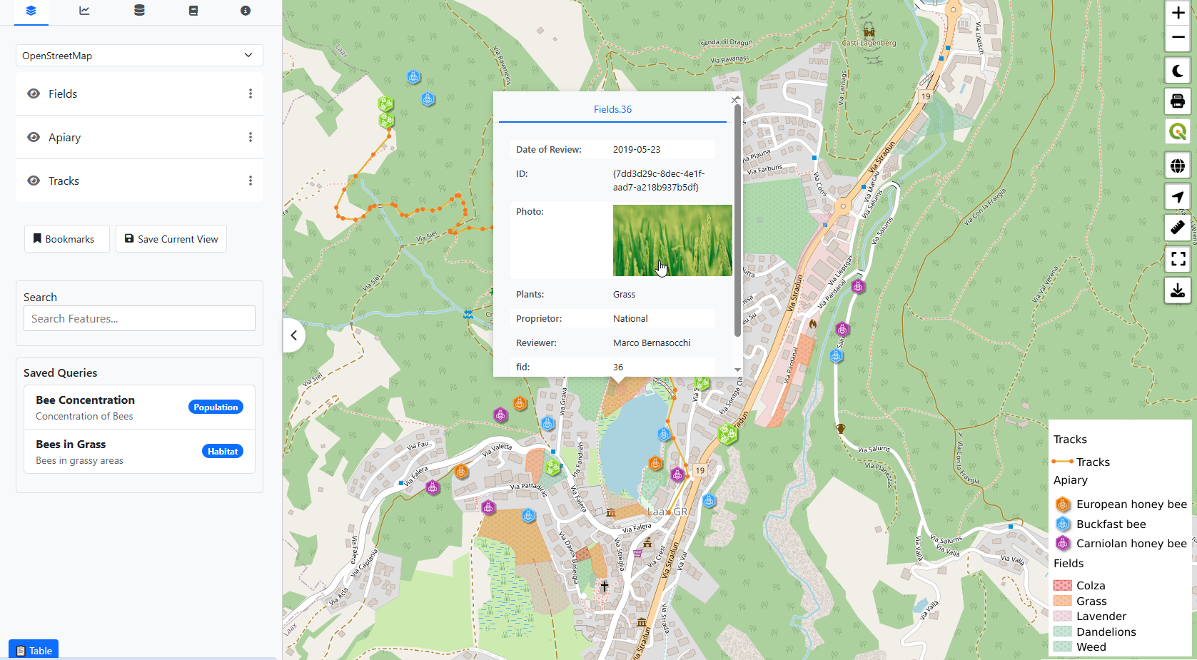The height and width of the screenshot is (660, 1197).
Task: Click the topmost blue apiary marker
Action: (414, 76)
